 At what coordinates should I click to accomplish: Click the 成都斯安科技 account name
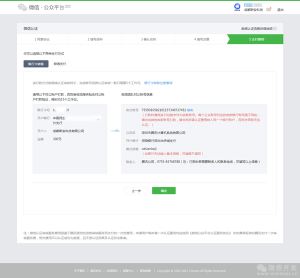[253, 10]
